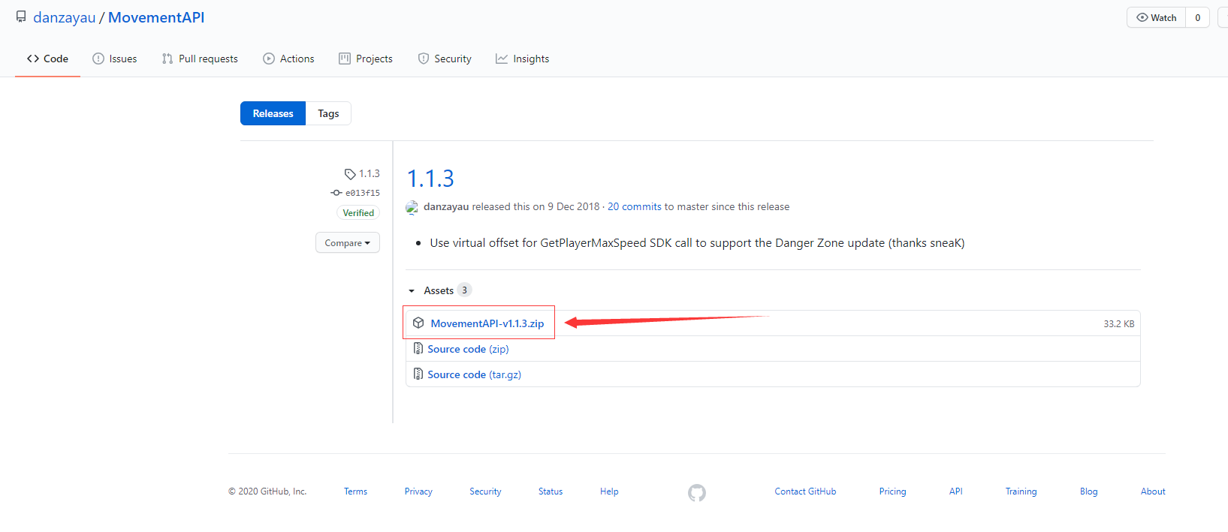Click the commit icon beside e013f15

point(336,193)
